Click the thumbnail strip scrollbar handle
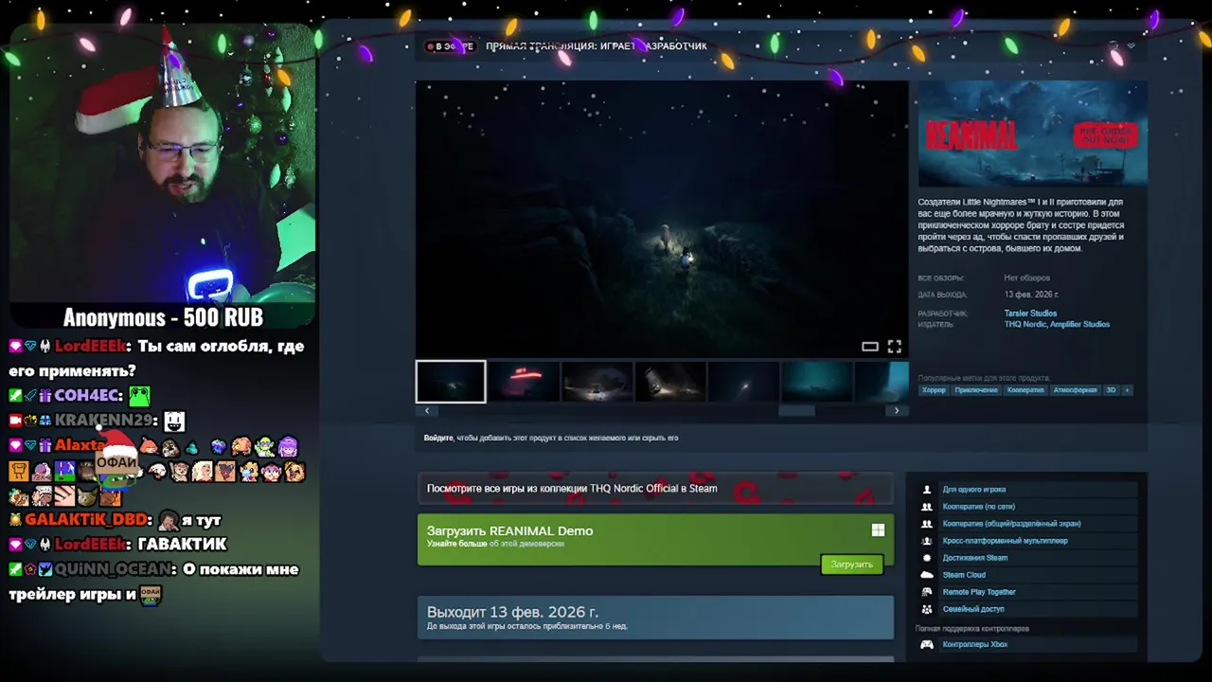This screenshot has height=682, width=1212. point(796,410)
